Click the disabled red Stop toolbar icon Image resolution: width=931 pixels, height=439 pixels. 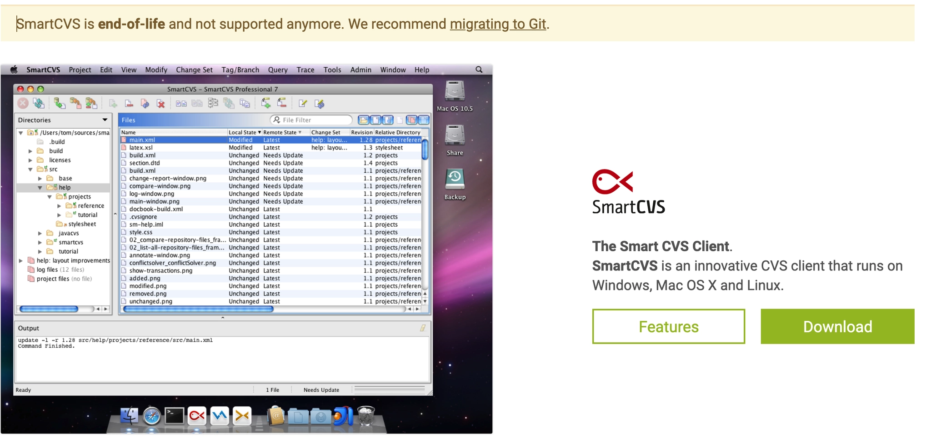[23, 104]
